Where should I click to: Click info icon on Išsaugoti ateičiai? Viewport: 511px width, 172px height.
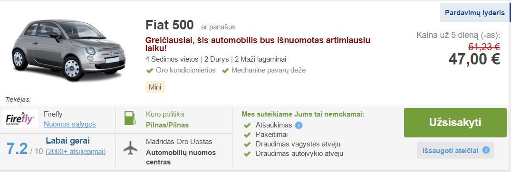486,150
